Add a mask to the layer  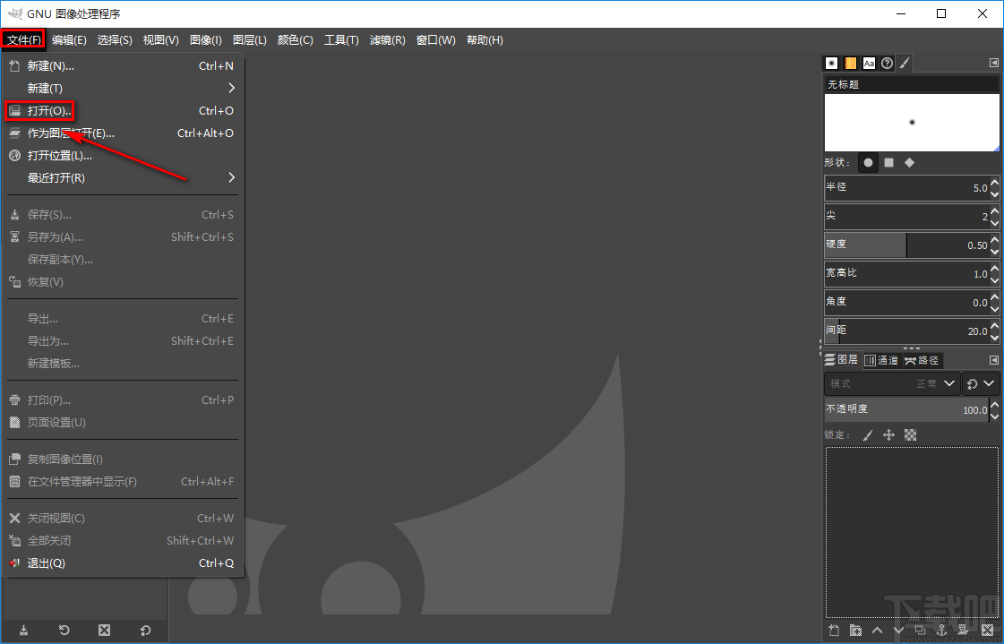[x=964, y=631]
